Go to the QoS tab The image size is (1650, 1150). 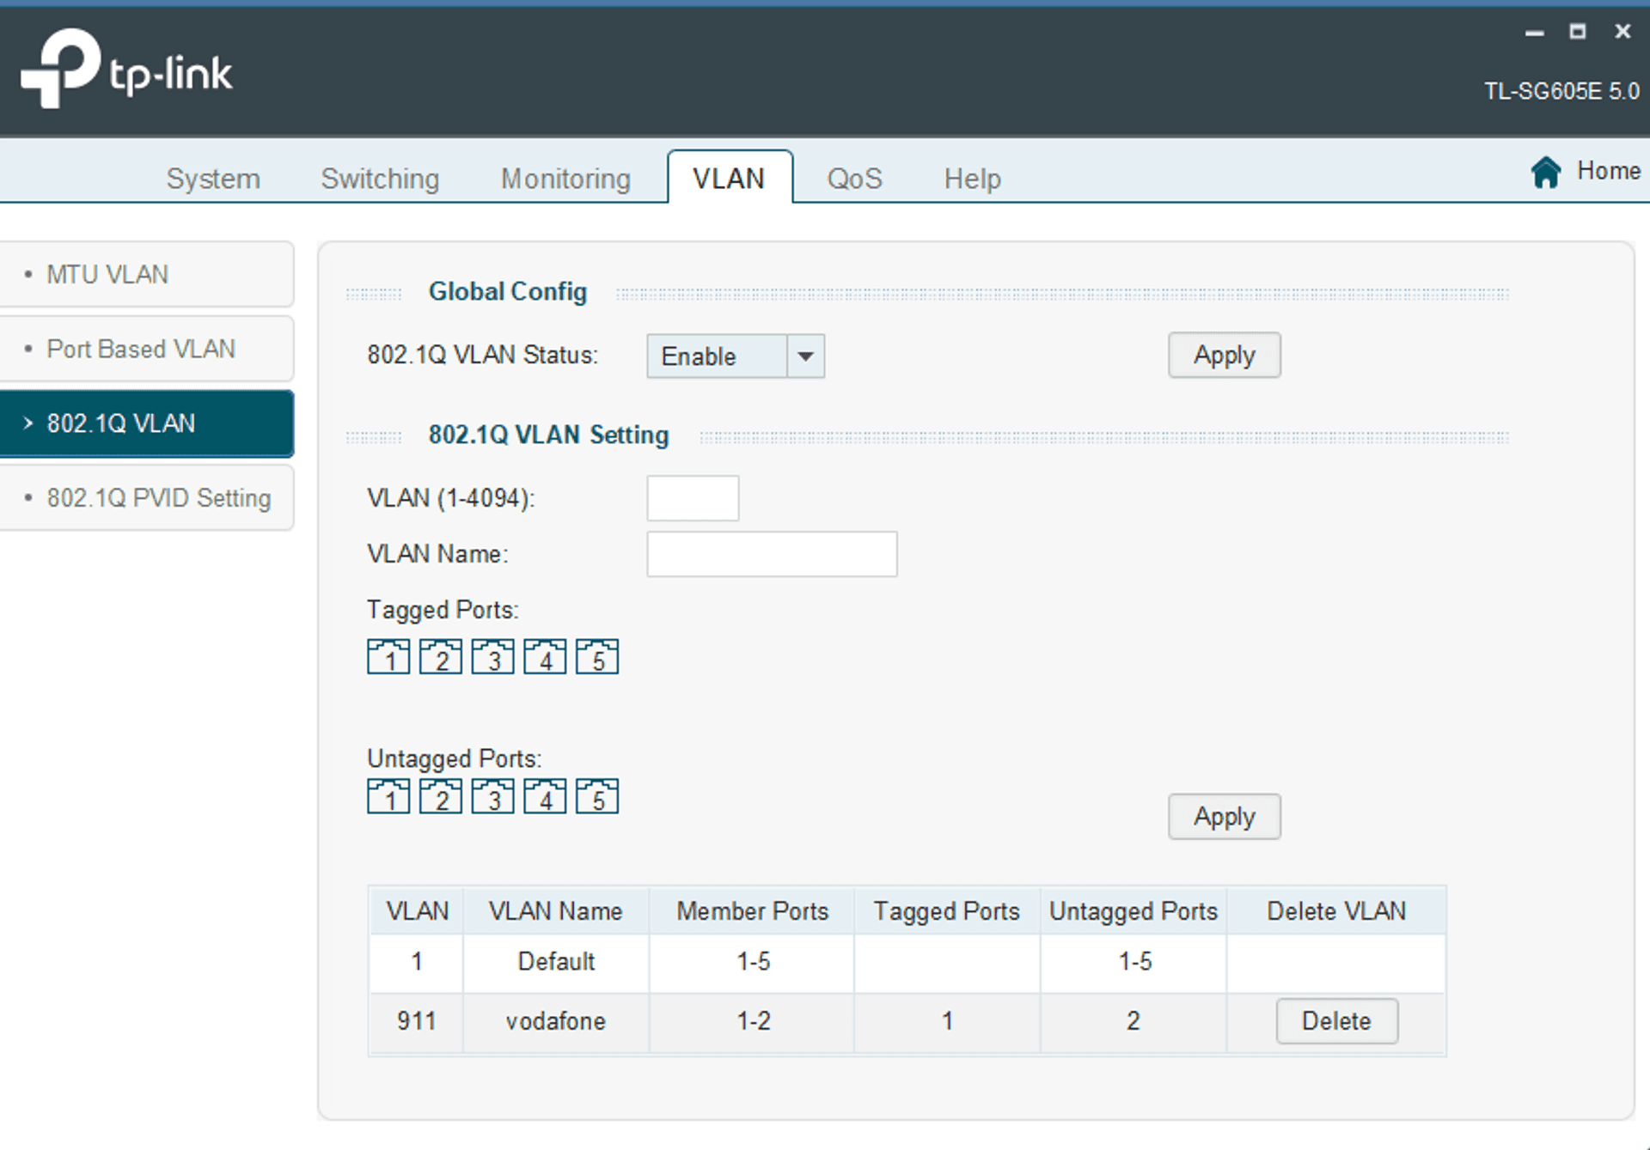[854, 179]
